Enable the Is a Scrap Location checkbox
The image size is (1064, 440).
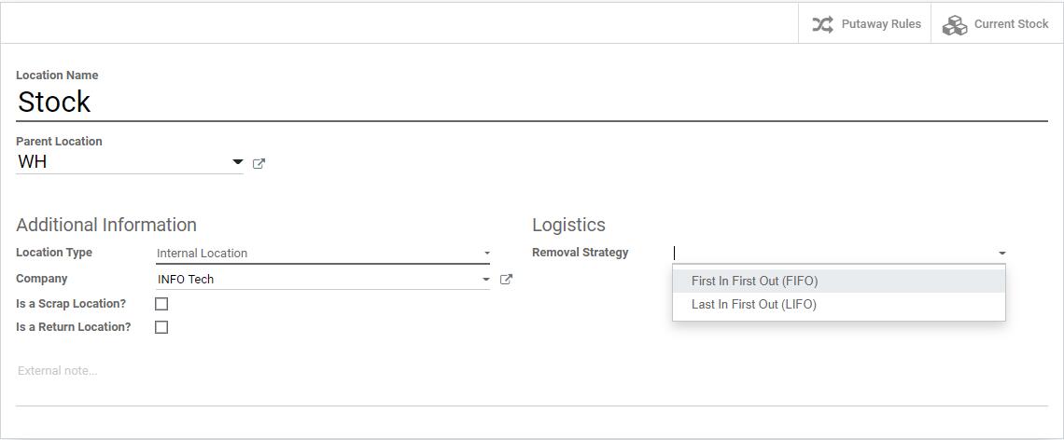point(161,304)
